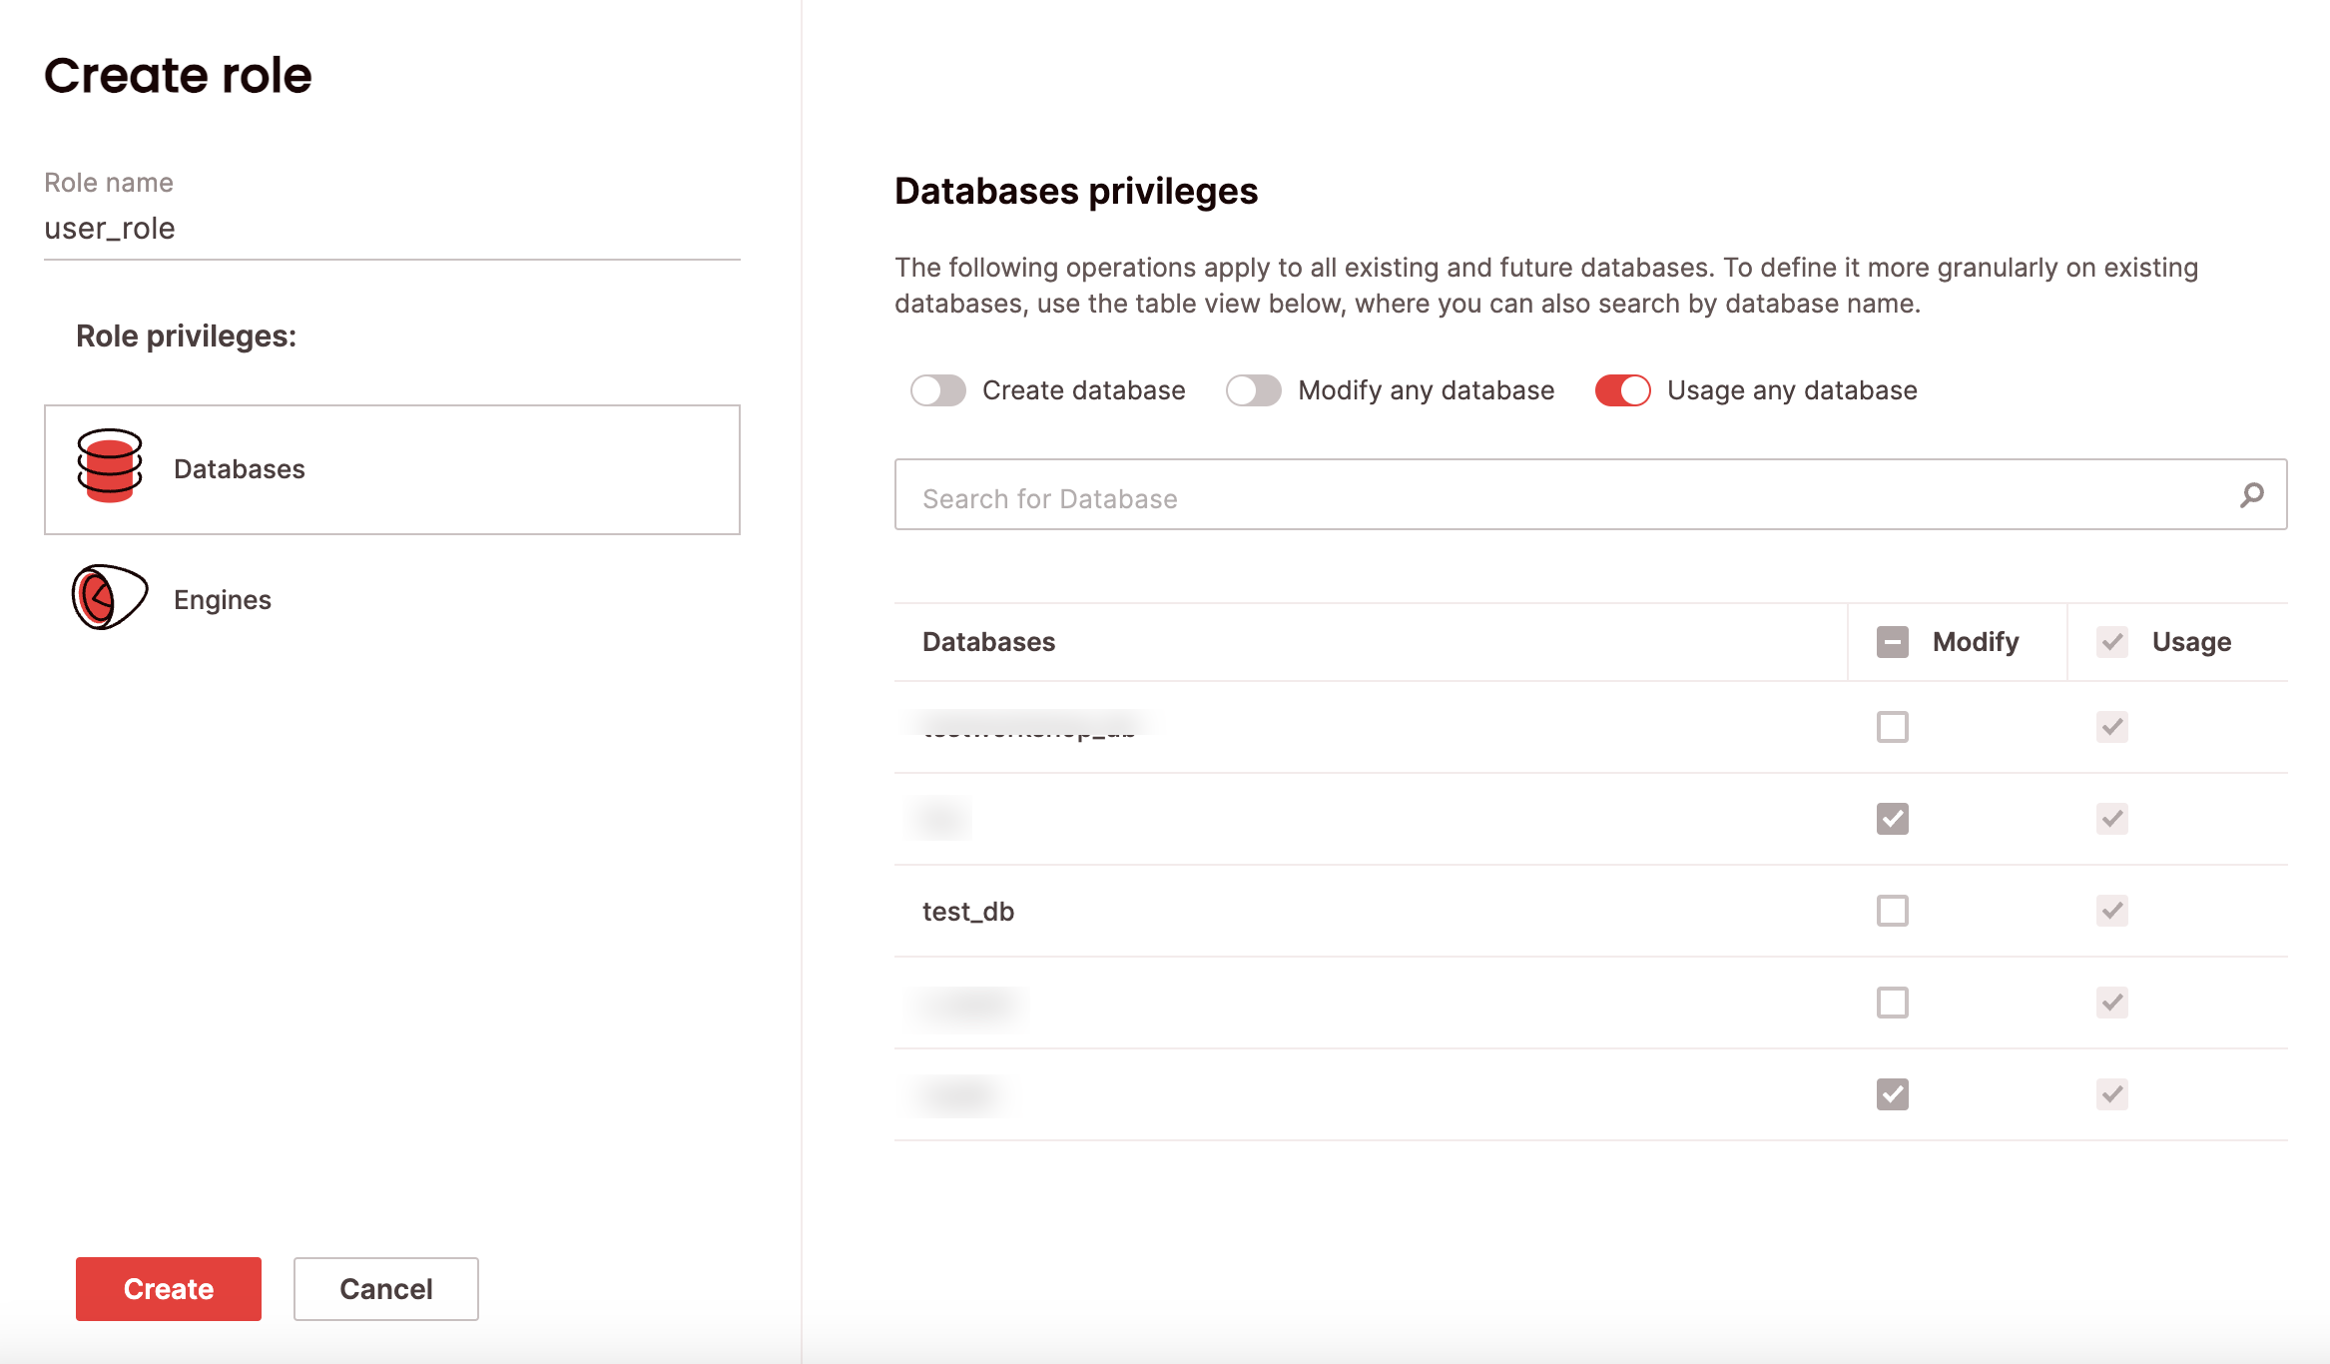This screenshot has width=2330, height=1364.
Task: Click the Databases column header
Action: (988, 642)
